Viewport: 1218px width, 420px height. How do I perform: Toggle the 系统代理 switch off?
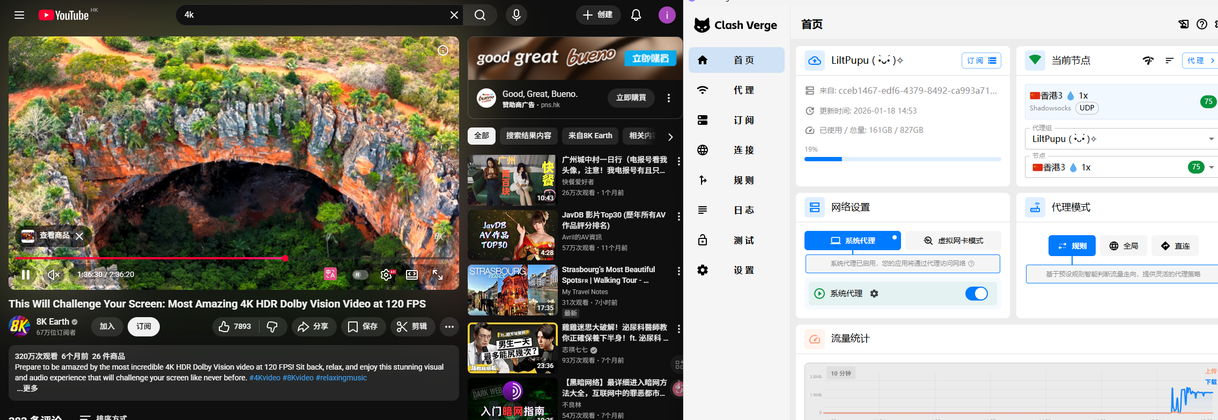[x=976, y=294]
